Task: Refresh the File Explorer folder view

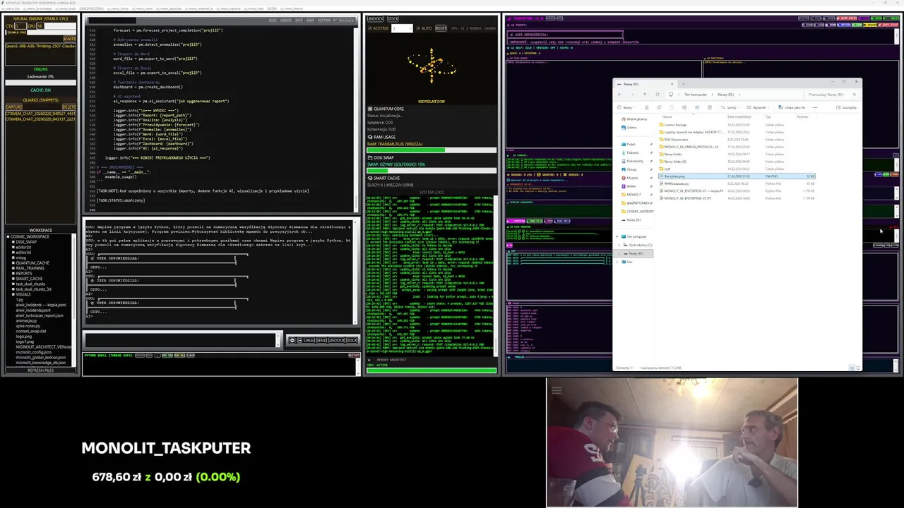Action: tap(658, 95)
